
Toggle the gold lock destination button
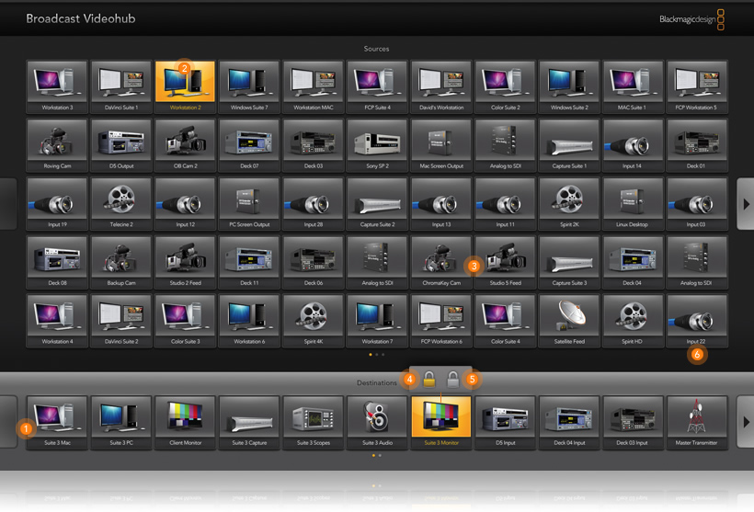(429, 380)
